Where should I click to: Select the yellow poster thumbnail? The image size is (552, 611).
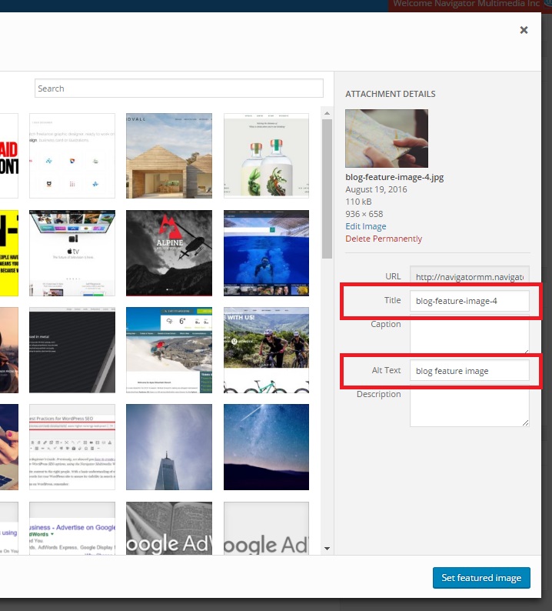(9, 253)
